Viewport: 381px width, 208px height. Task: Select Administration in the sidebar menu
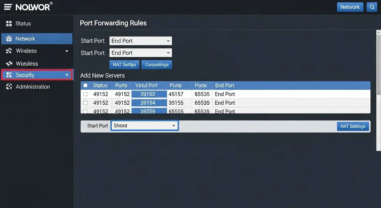[x=32, y=86]
